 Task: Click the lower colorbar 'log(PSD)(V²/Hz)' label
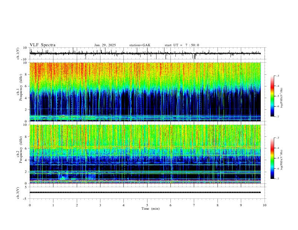coord(282,160)
